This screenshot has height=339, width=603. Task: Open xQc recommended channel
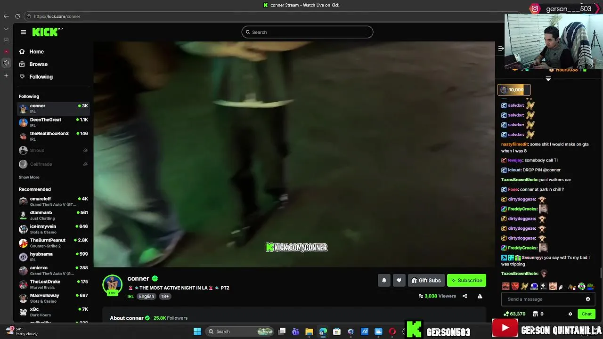click(x=53, y=312)
